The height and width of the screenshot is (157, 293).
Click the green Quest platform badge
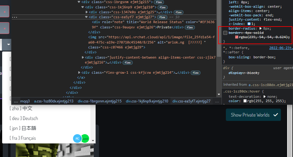(85, 138)
